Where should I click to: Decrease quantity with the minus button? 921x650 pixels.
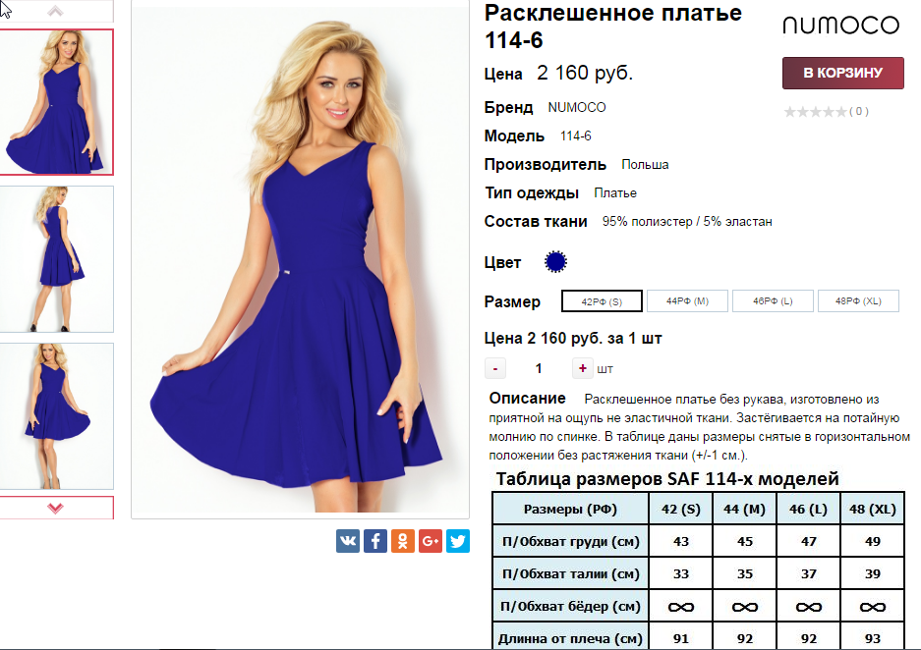click(x=495, y=368)
